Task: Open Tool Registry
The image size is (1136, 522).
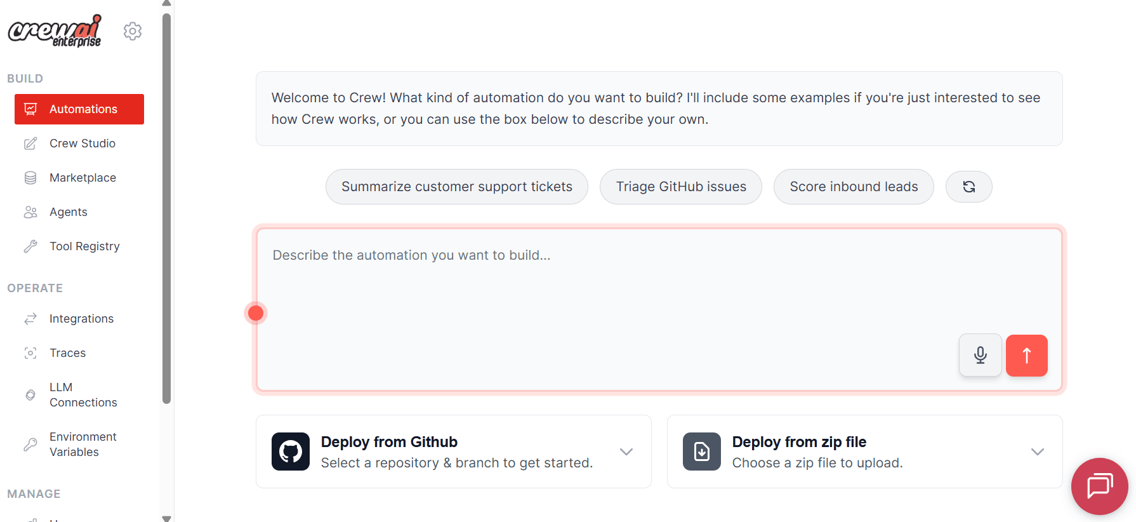Action: click(79, 246)
